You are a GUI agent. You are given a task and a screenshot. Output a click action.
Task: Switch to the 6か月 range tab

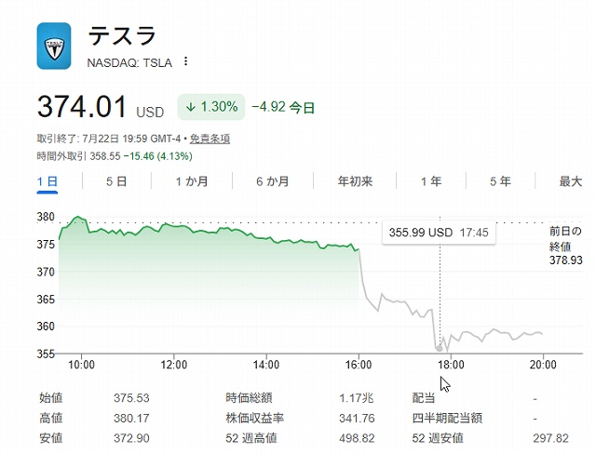273,181
